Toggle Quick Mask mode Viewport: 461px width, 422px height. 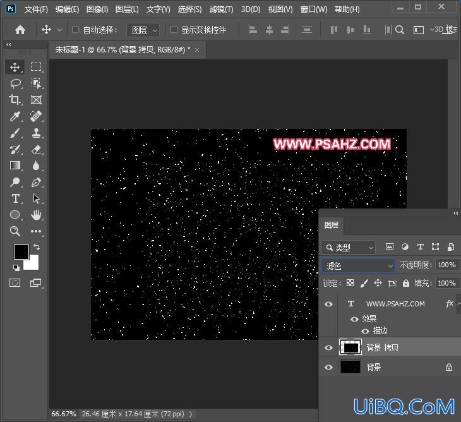[x=15, y=283]
